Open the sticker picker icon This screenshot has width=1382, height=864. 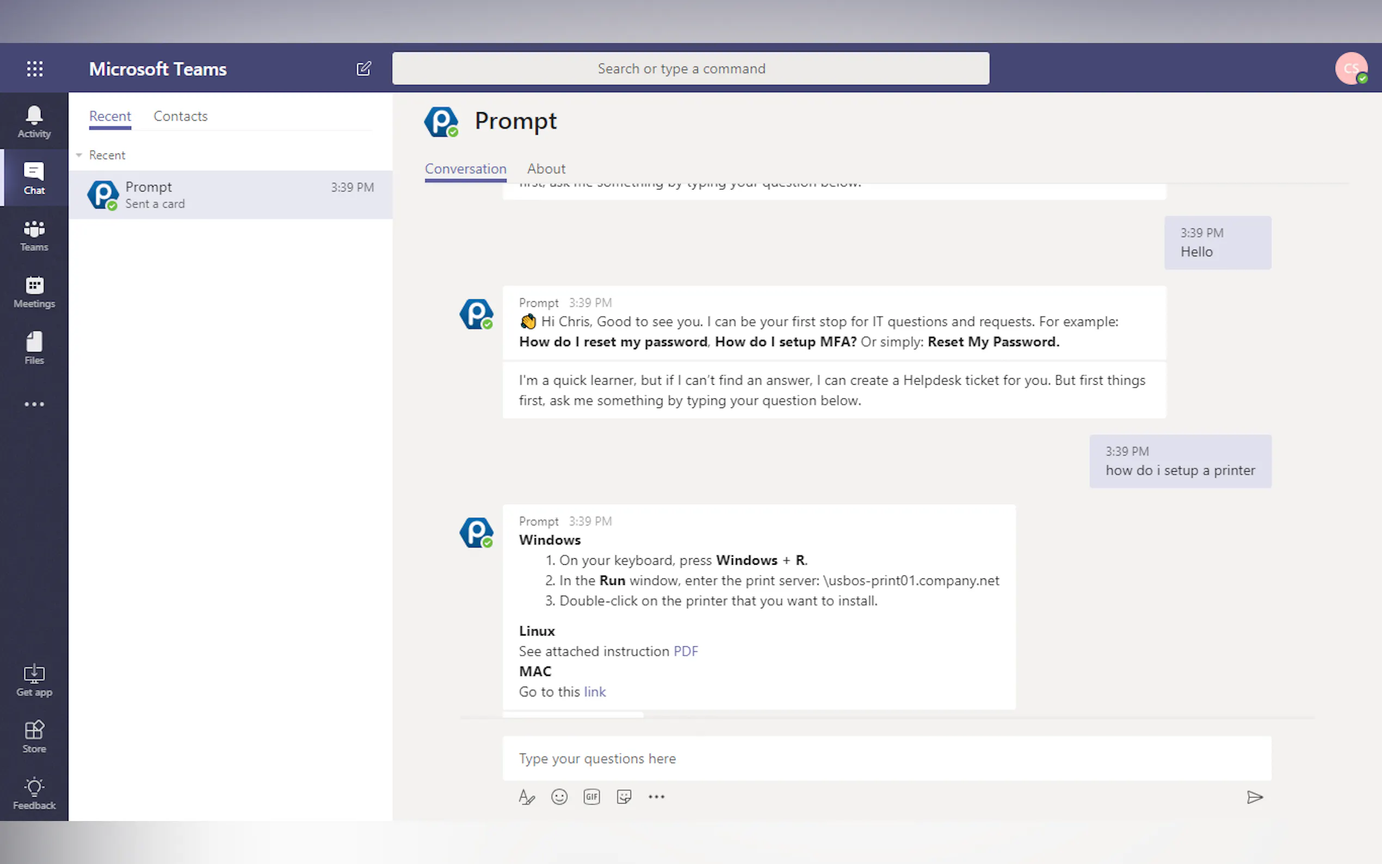[x=624, y=797]
